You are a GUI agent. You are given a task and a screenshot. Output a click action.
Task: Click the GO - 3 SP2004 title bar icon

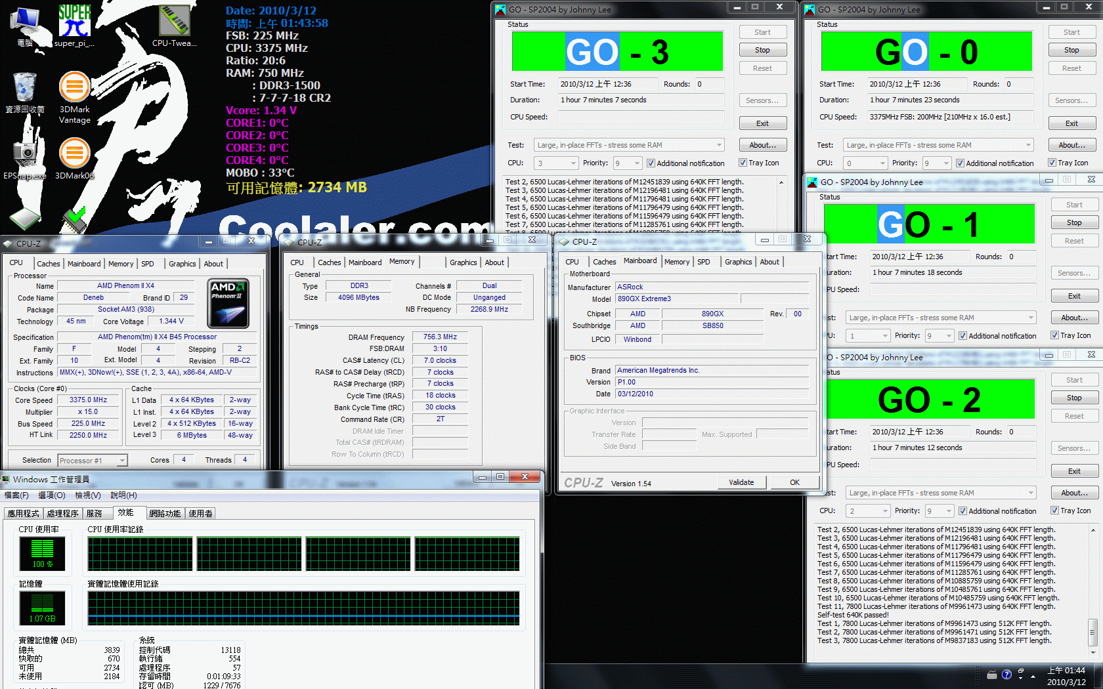click(x=500, y=9)
